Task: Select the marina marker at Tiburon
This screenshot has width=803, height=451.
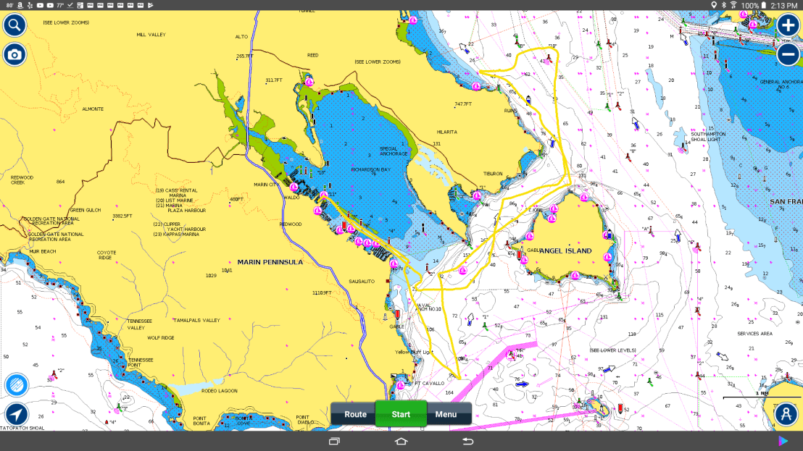Action: [477, 195]
